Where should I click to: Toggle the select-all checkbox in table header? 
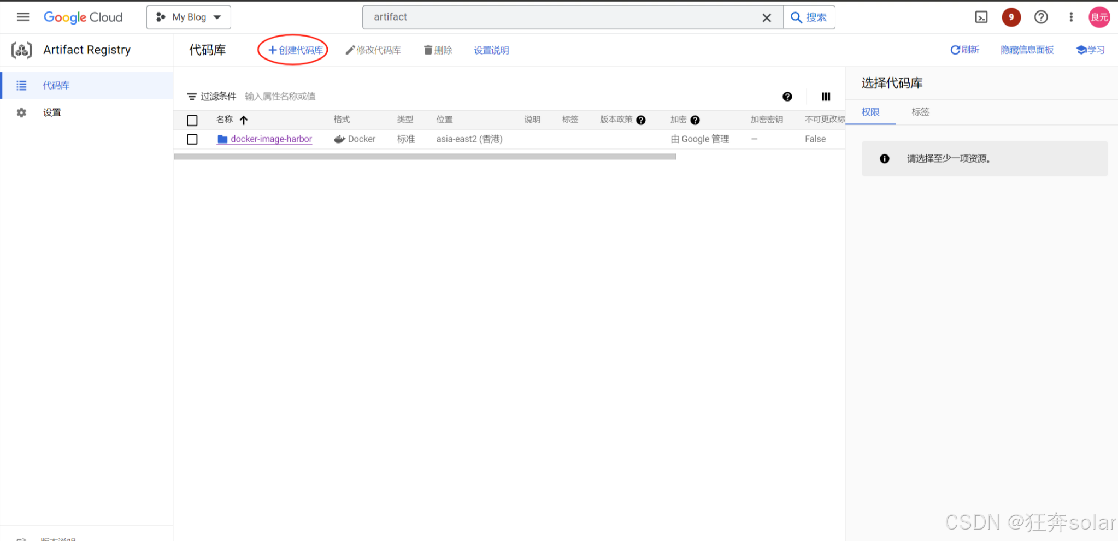point(192,120)
